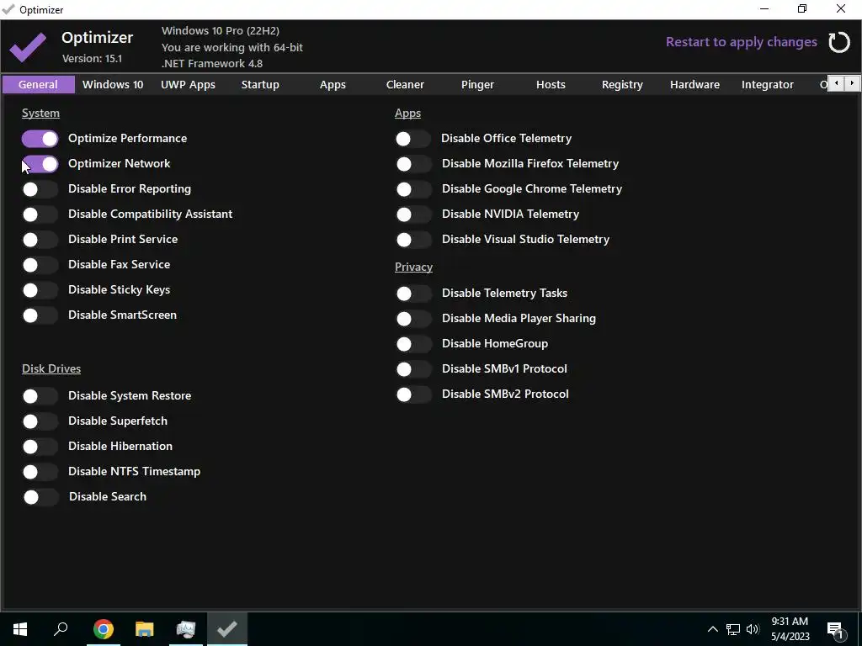Click the You are working with 64-bit text
Image resolution: width=862 pixels, height=646 pixels.
pos(232,47)
